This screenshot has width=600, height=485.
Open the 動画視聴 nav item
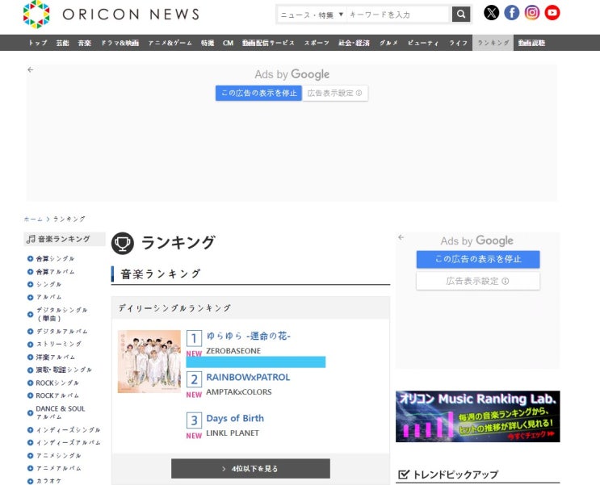(x=532, y=43)
